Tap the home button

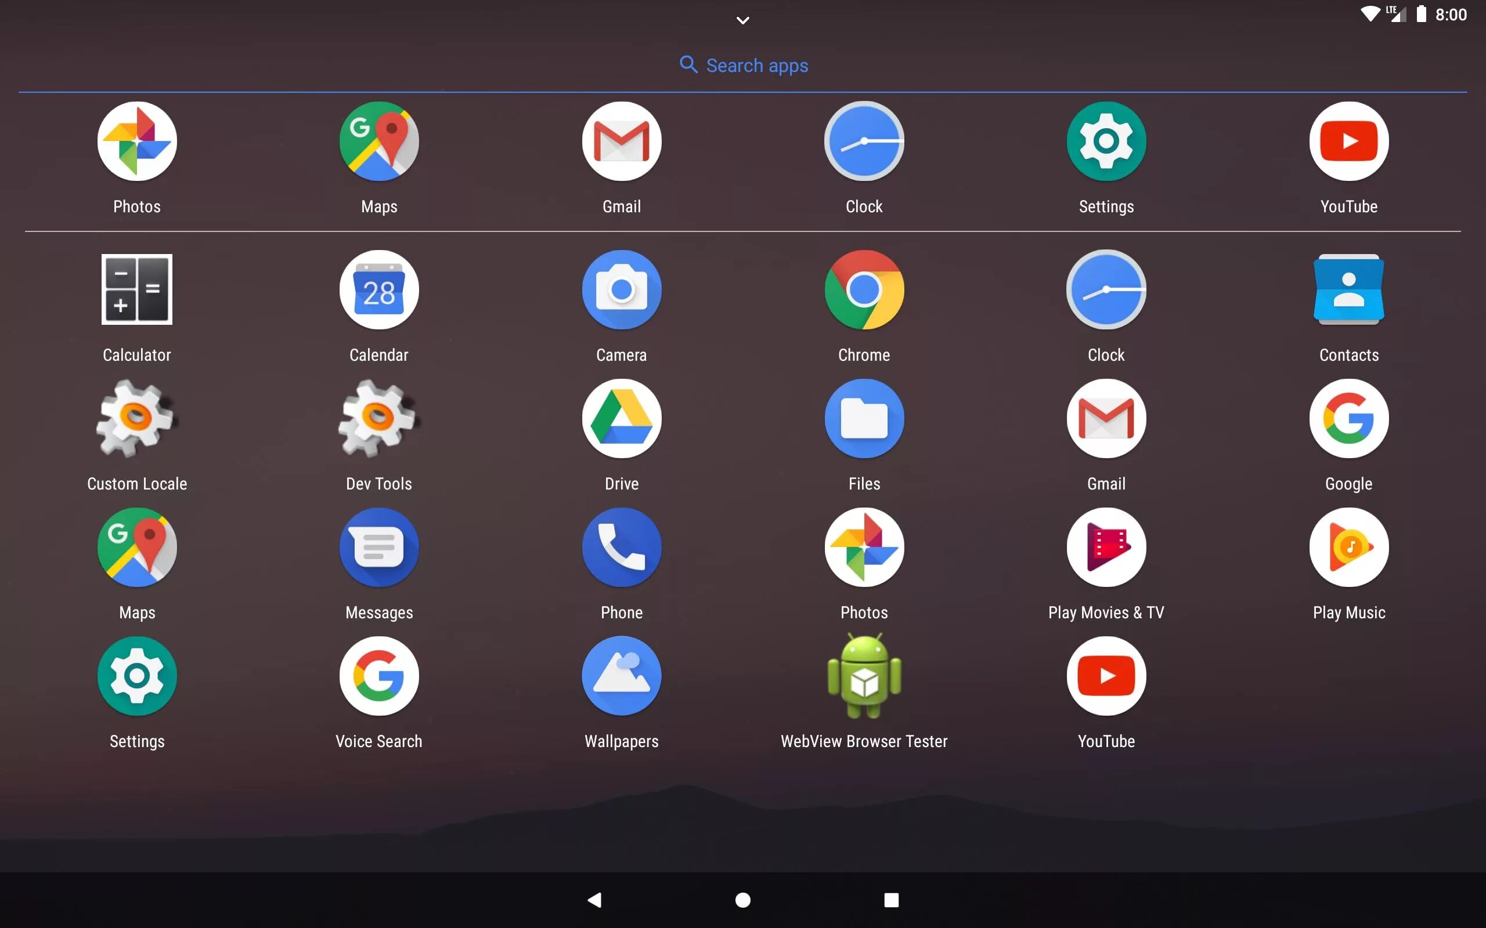(x=742, y=900)
